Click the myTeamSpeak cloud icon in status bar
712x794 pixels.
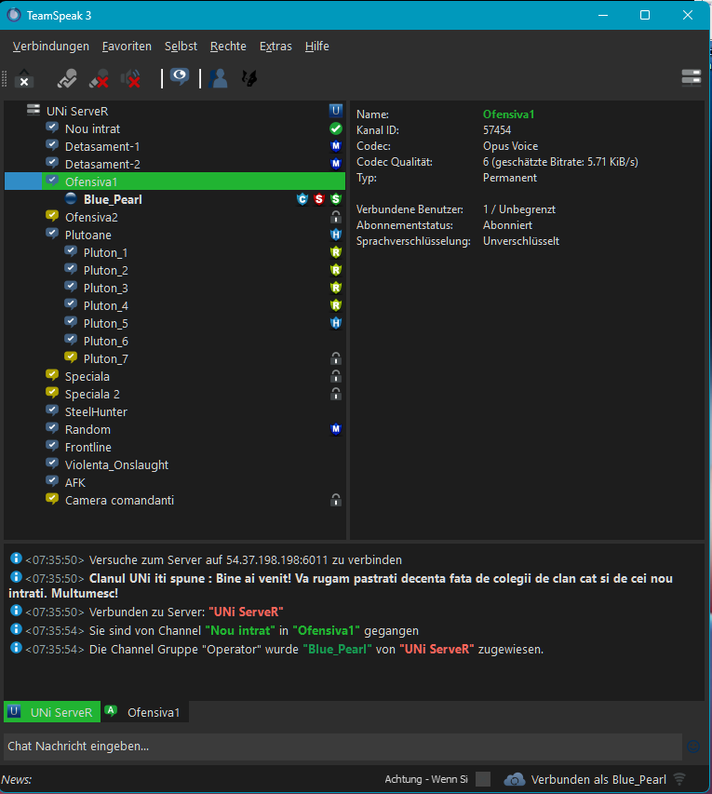(515, 779)
